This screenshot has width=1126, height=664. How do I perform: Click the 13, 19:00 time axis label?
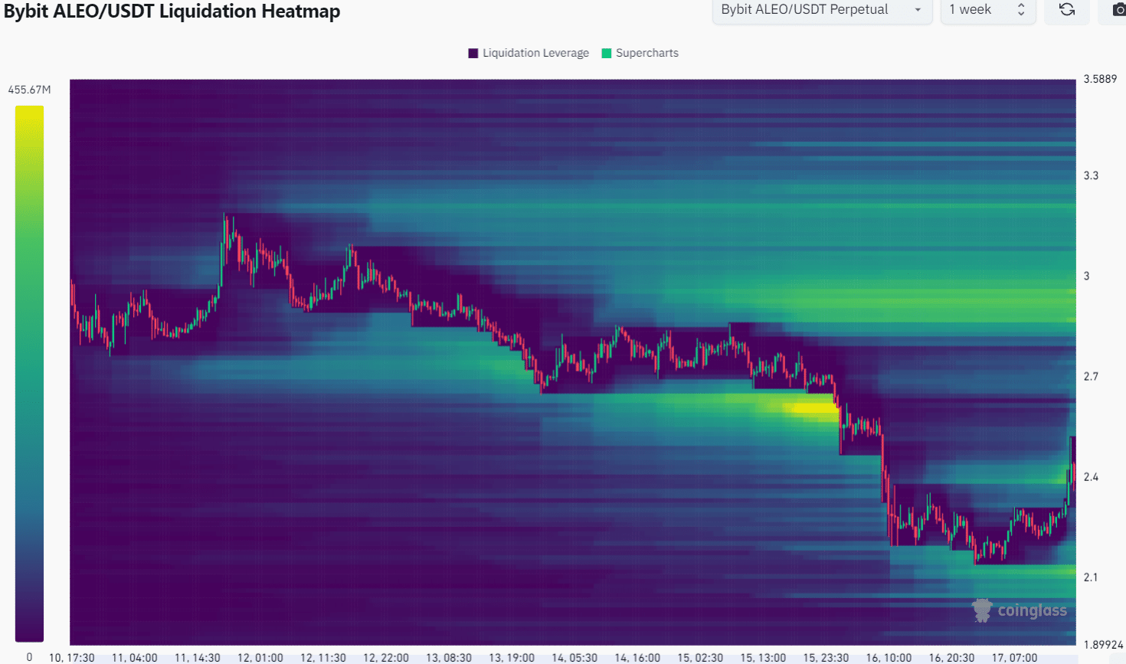coord(512,658)
